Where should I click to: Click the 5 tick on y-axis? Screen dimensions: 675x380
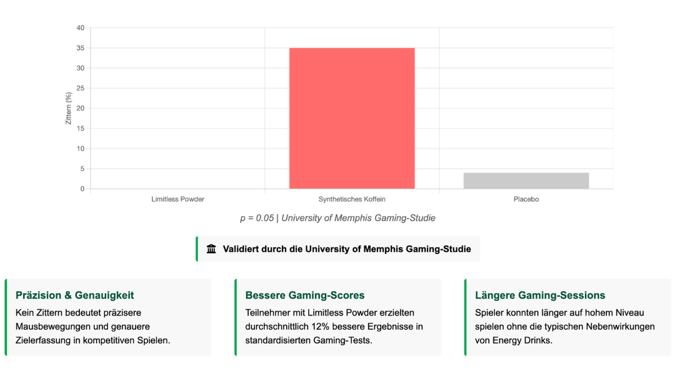click(x=82, y=169)
